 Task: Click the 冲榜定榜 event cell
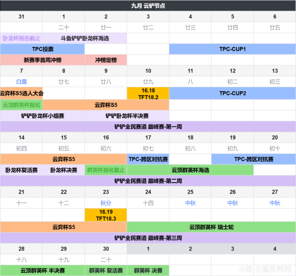point(105,60)
